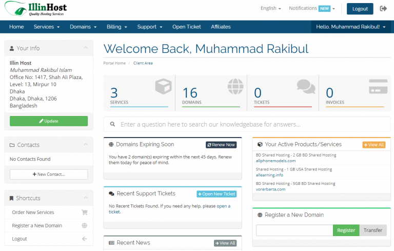Open the Services menu in navbar
Screen dimensions: 394x251
point(47,27)
